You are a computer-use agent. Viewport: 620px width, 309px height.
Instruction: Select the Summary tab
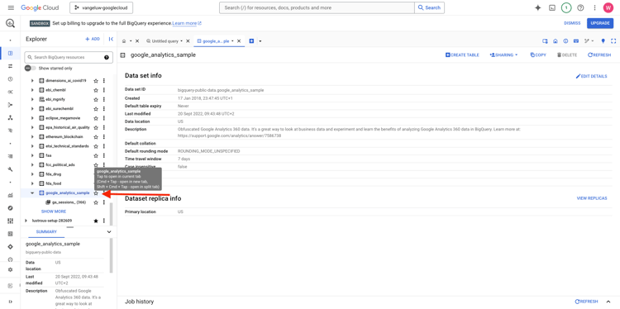[46, 231]
